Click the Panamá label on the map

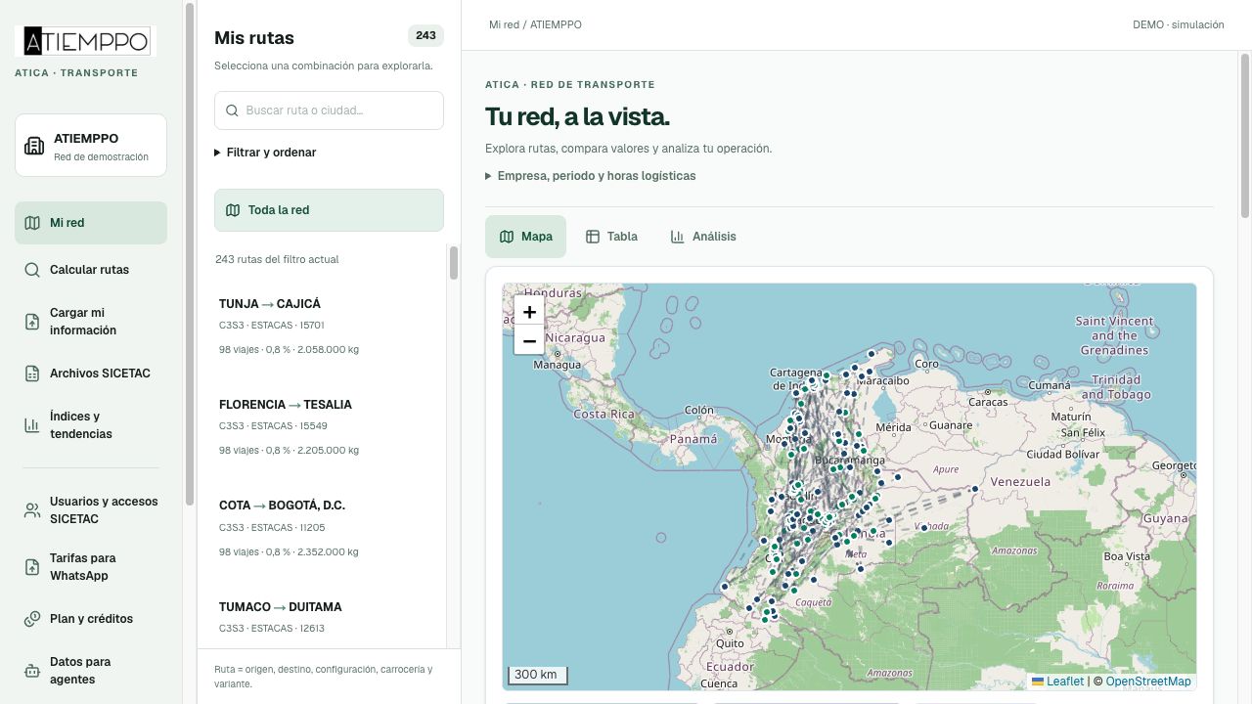click(693, 439)
